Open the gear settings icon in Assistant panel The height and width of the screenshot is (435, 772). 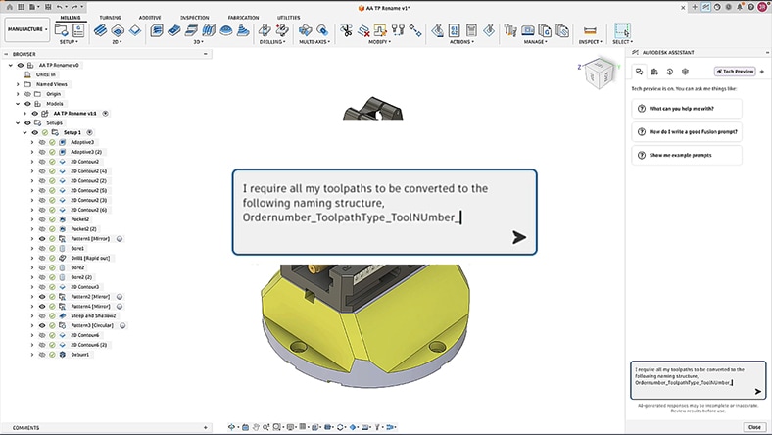point(685,72)
